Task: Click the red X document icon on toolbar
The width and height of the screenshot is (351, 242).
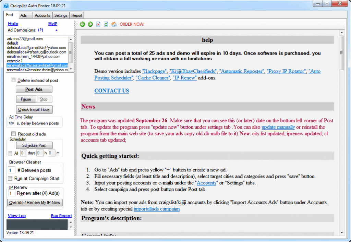Action: (x=98, y=24)
